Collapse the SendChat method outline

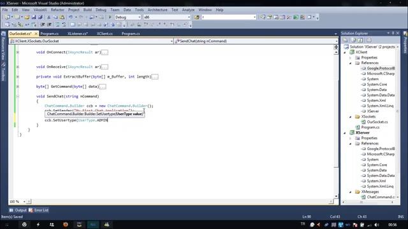coord(18,96)
